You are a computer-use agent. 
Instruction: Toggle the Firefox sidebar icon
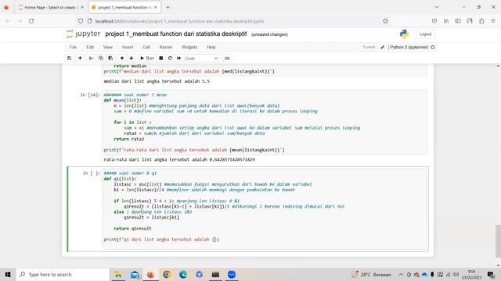tap(458, 21)
